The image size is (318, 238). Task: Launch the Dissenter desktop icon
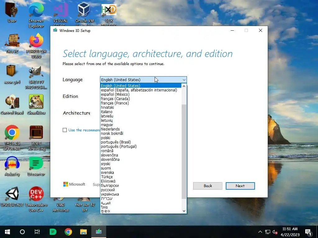[36, 166]
